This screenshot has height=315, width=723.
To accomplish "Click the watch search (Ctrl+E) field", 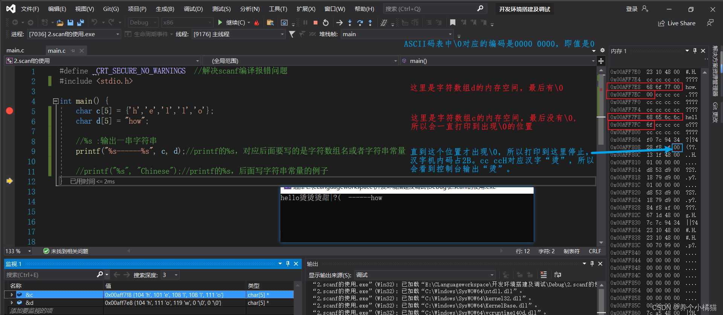I will coord(51,275).
